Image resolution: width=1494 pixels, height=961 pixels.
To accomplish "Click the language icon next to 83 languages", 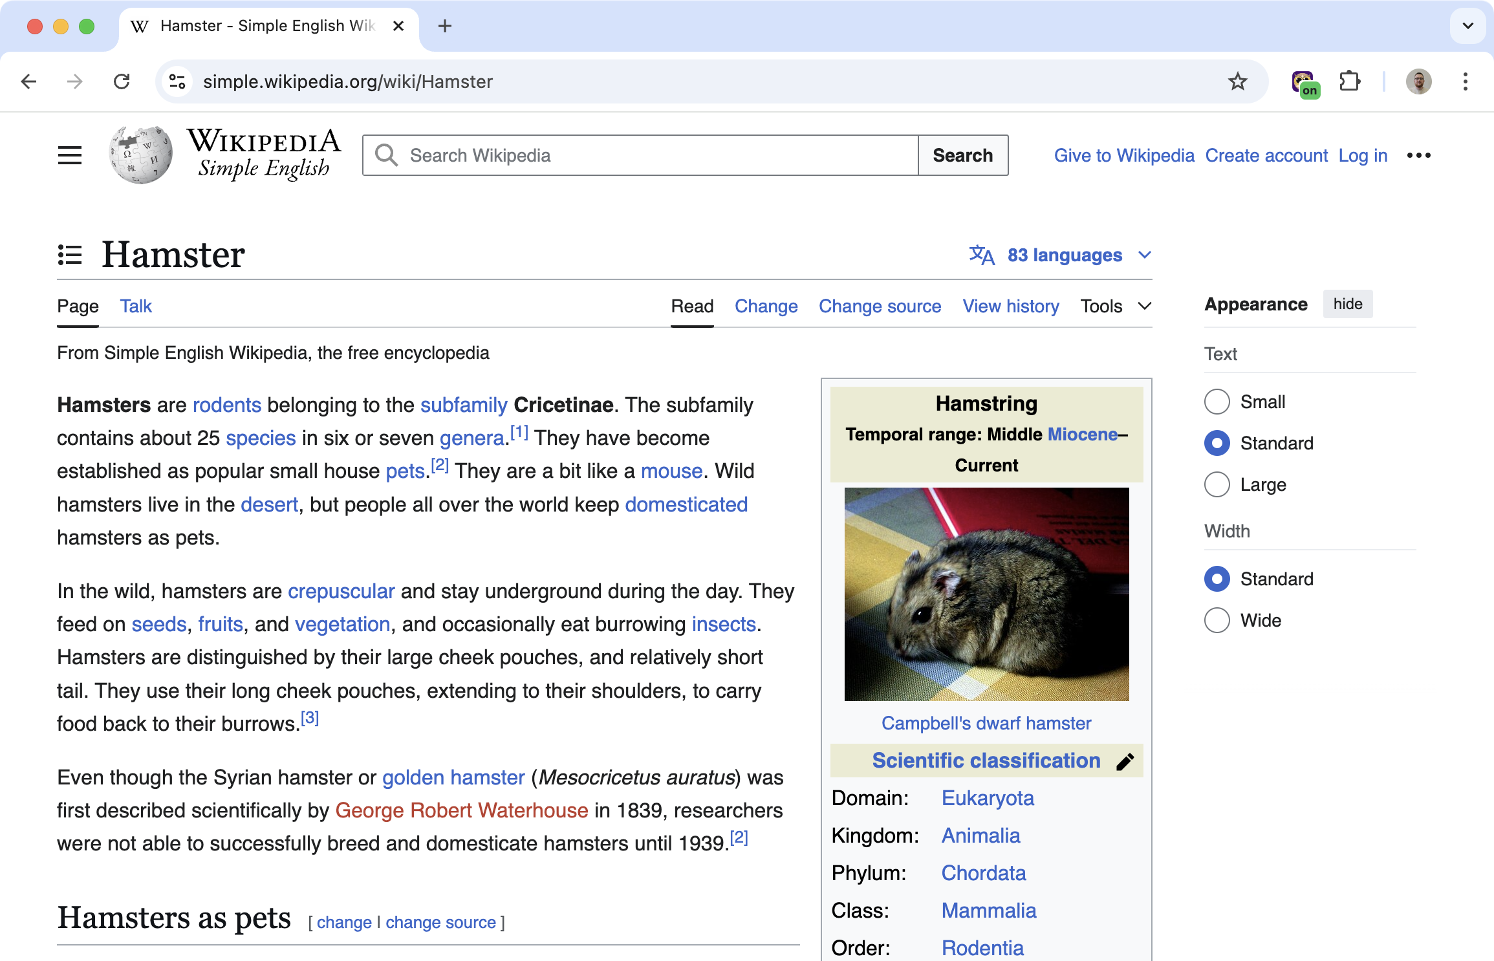I will click(x=981, y=255).
